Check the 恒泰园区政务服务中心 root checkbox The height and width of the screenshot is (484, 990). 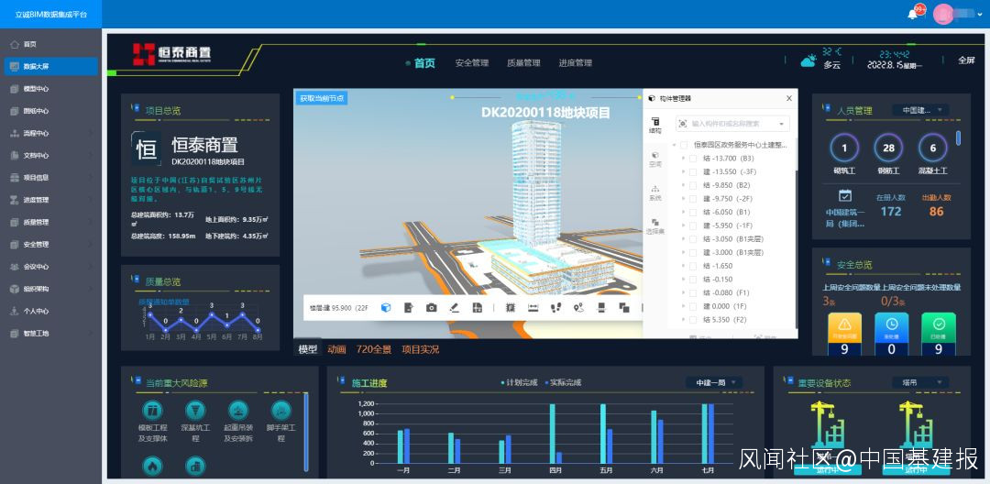[x=684, y=145]
